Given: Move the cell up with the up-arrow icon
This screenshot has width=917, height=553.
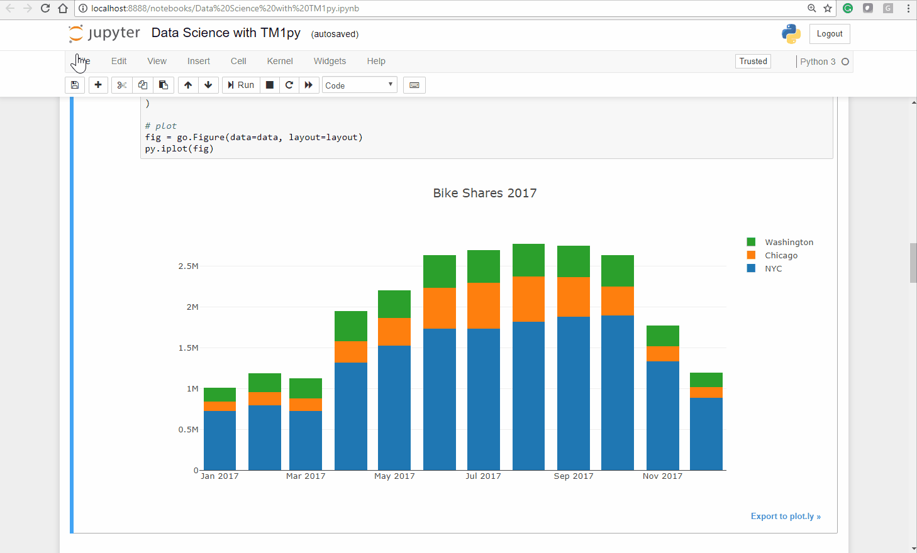Looking at the screenshot, I should (187, 85).
